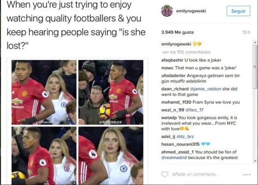The image size is (258, 185).
Task: Open emilyrogawski profile from the header username
Action: point(191,11)
